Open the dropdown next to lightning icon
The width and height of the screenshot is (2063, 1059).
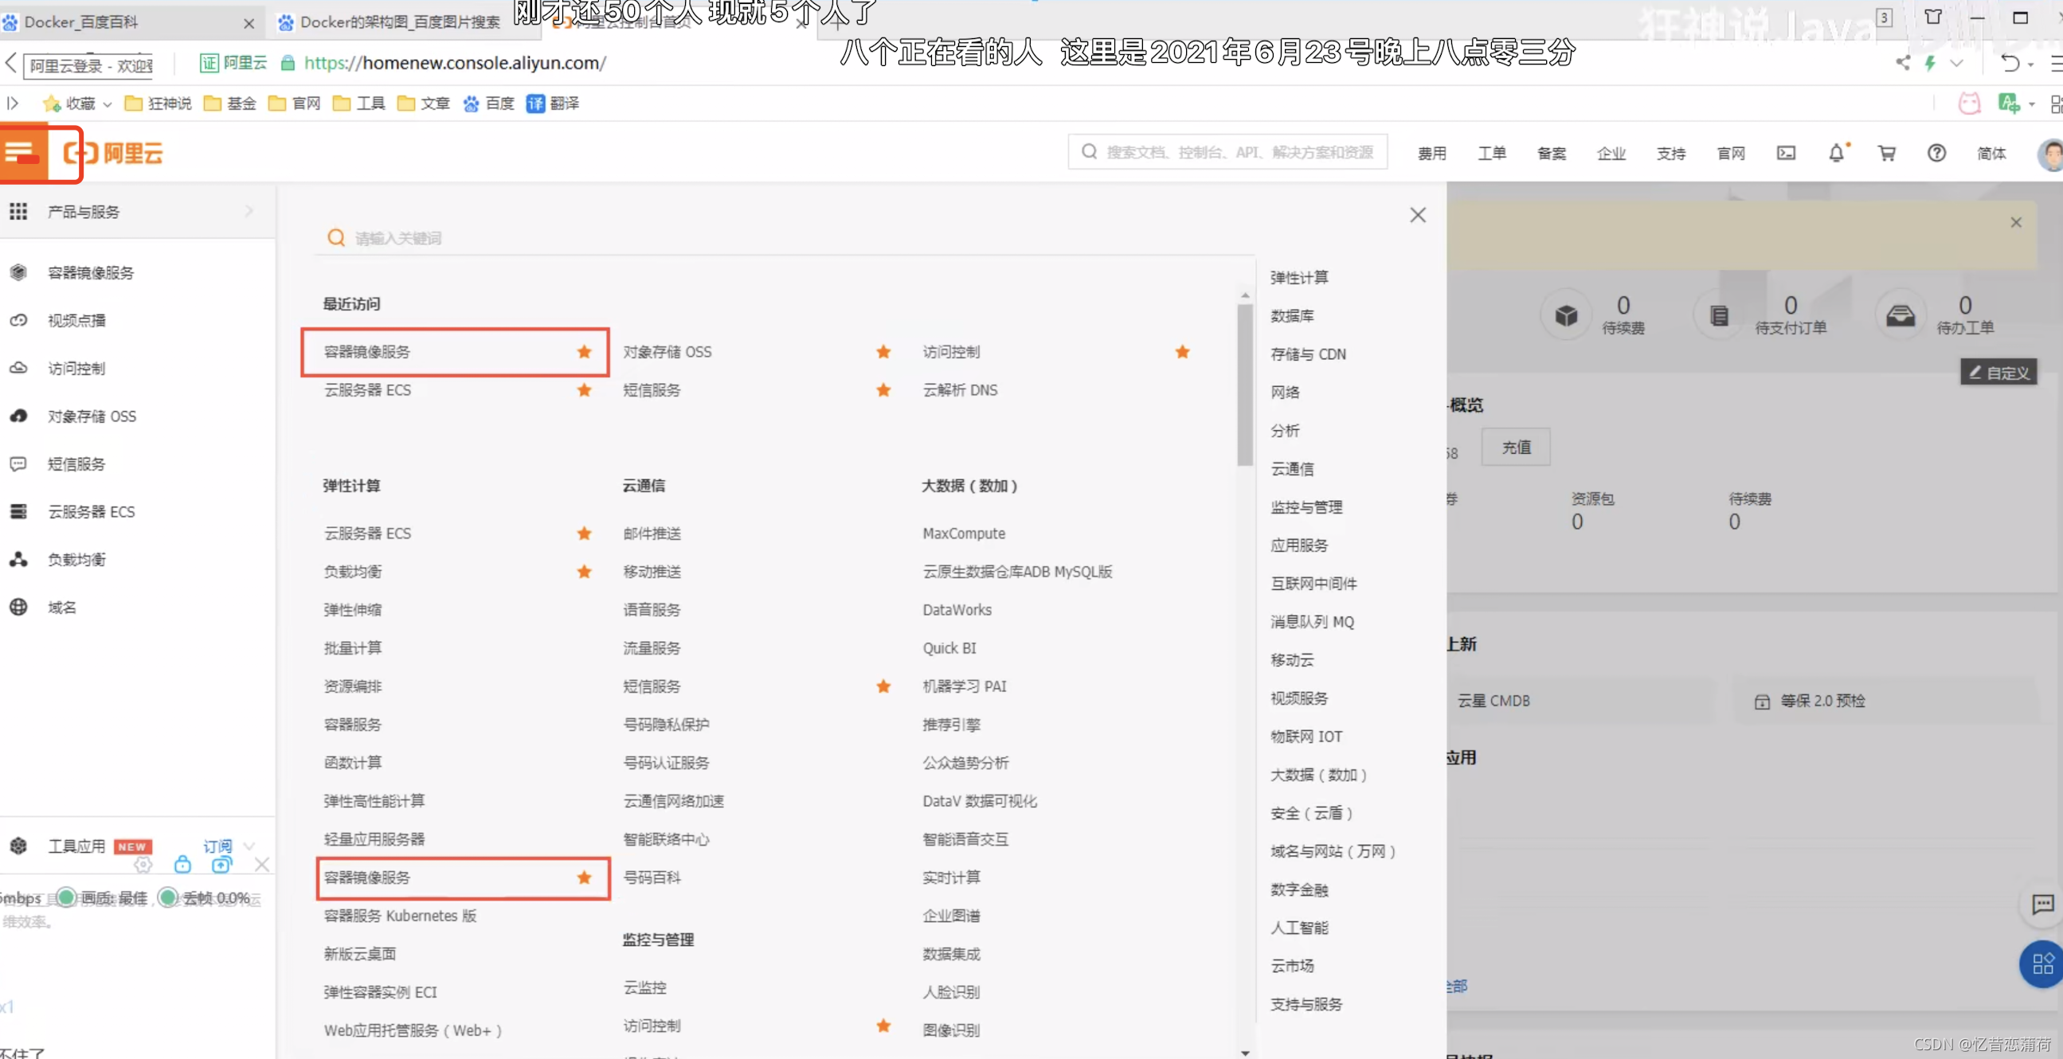[x=1956, y=63]
